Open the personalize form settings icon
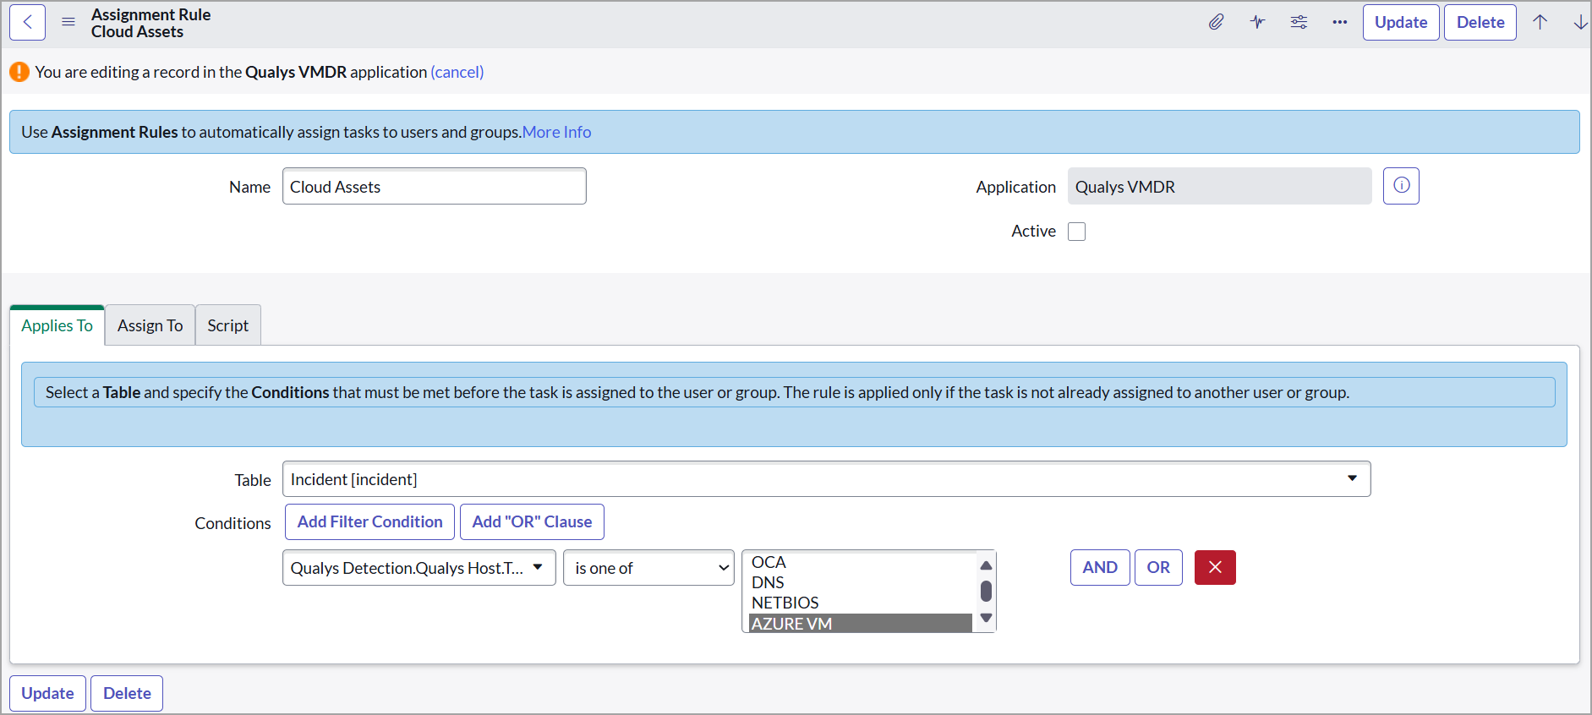Viewport: 1592px width, 715px height. [1299, 23]
